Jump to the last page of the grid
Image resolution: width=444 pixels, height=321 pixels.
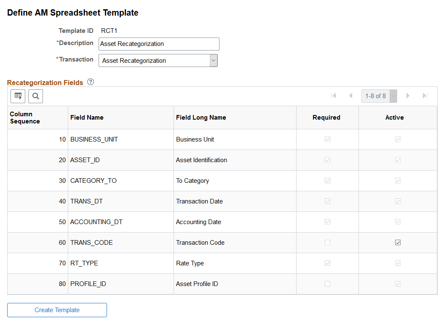point(425,96)
